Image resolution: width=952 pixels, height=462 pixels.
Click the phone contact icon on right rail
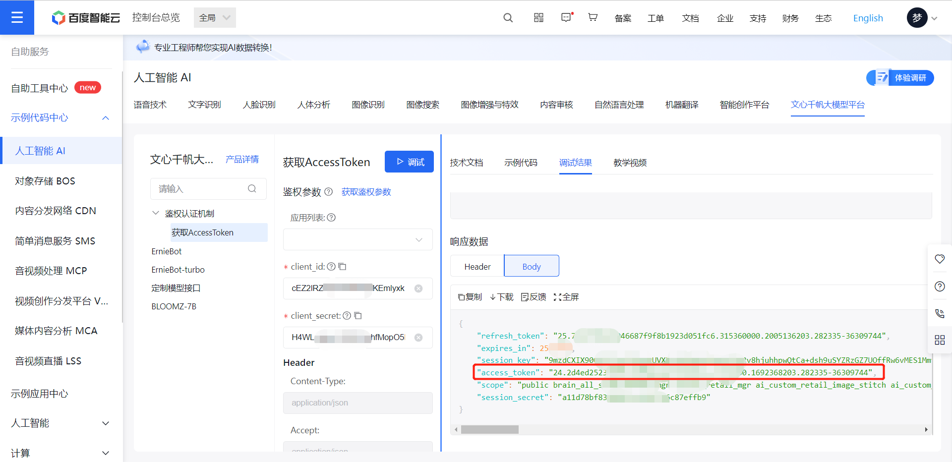(940, 313)
